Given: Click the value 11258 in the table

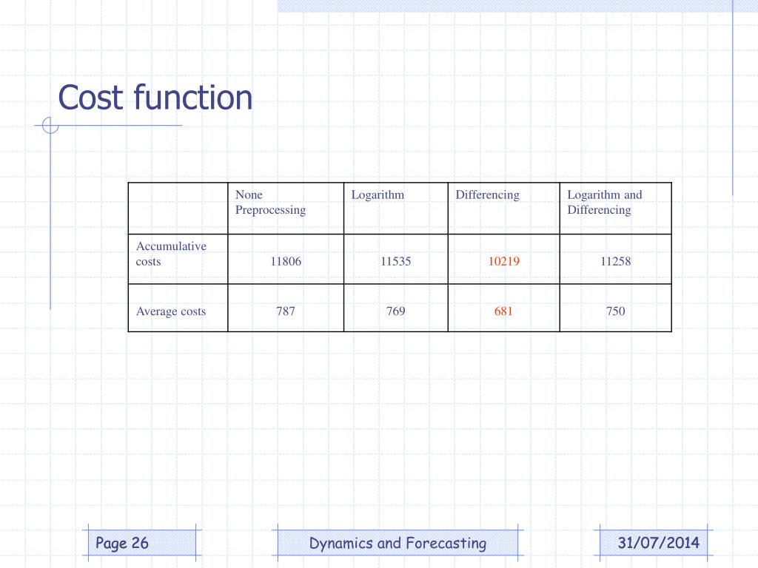Looking at the screenshot, I should tap(615, 261).
